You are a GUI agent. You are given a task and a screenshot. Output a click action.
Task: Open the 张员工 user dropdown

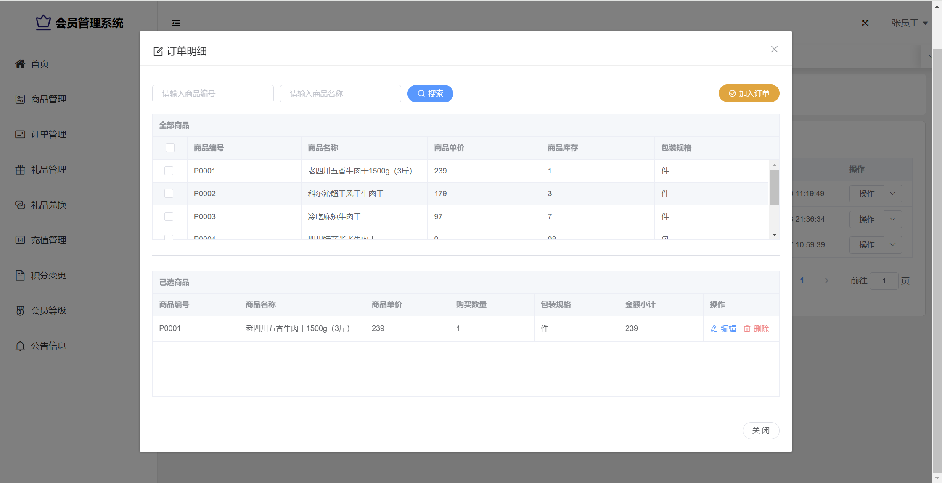(x=909, y=23)
